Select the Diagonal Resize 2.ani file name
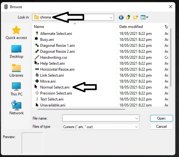The height and width of the screenshot is (157, 179). point(57,51)
